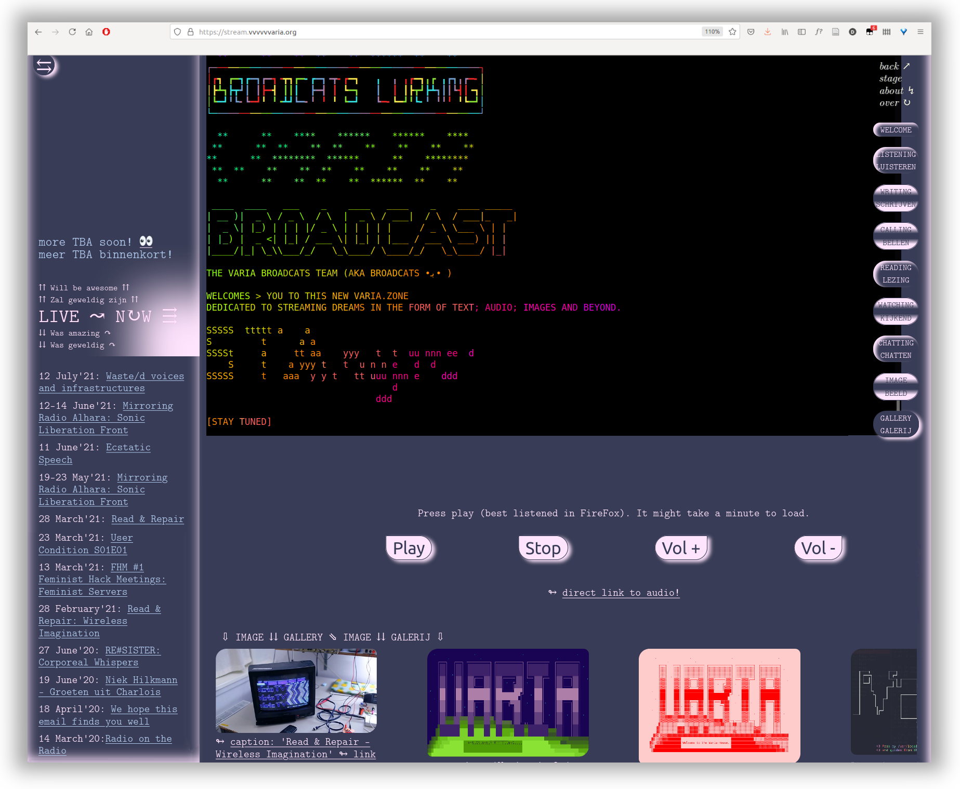Open 'Waste/d voices and infrastructures' link

111,382
